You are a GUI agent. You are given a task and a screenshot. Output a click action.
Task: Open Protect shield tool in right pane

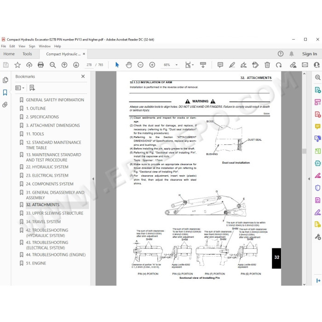(x=317, y=188)
